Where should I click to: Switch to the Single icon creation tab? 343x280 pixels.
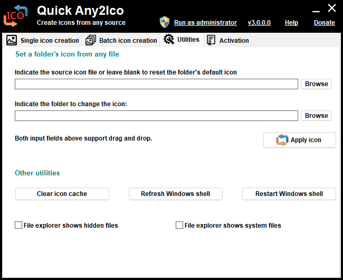[x=43, y=40]
